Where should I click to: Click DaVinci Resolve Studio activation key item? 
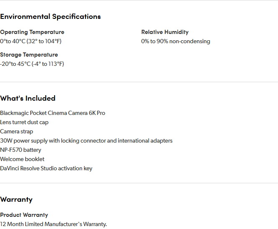tap(46, 168)
